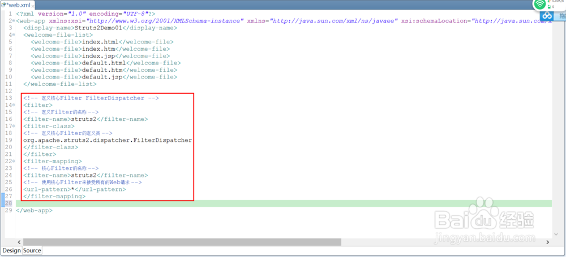566x257 pixels.
Task: Click the xmlns:xsi XMLSchema-instance URL value
Action: pyautogui.click(x=165, y=21)
